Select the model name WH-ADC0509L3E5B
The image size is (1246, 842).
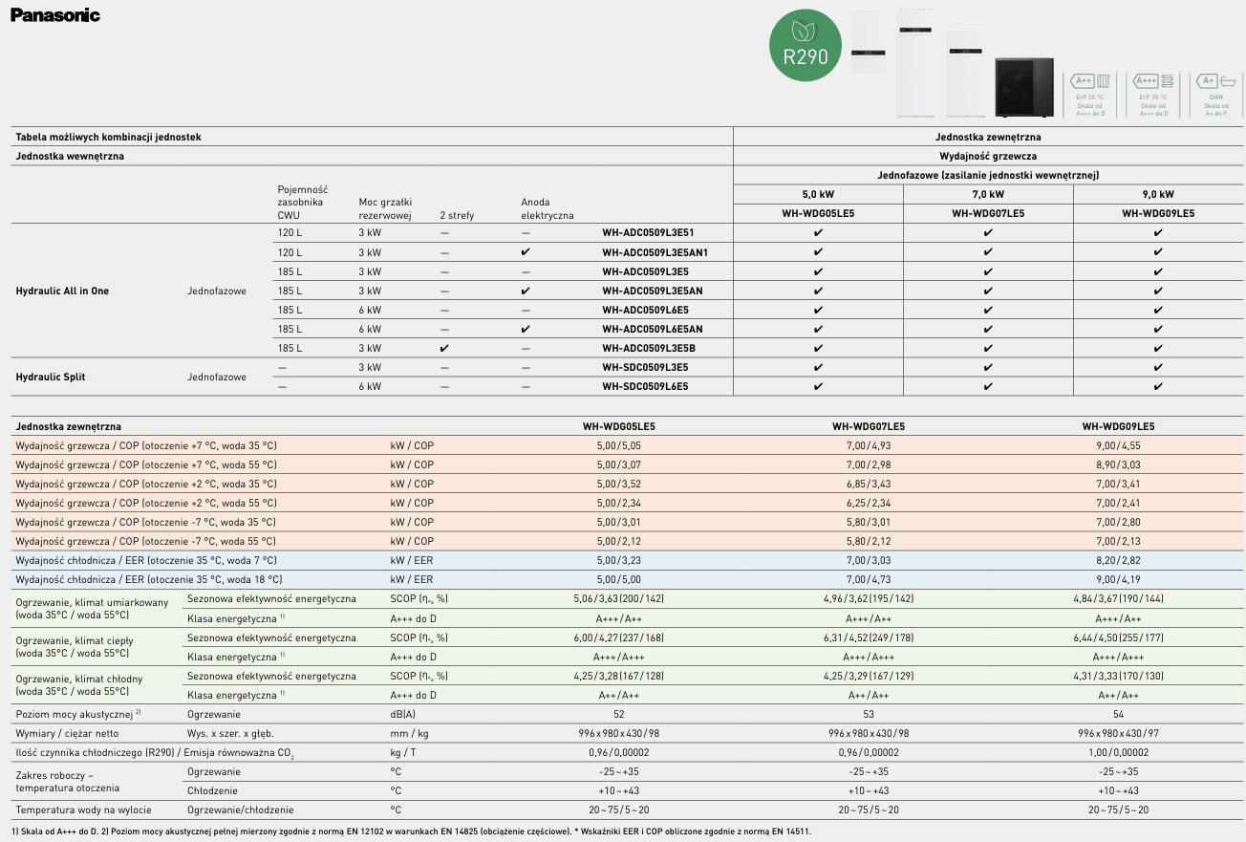coord(649,348)
